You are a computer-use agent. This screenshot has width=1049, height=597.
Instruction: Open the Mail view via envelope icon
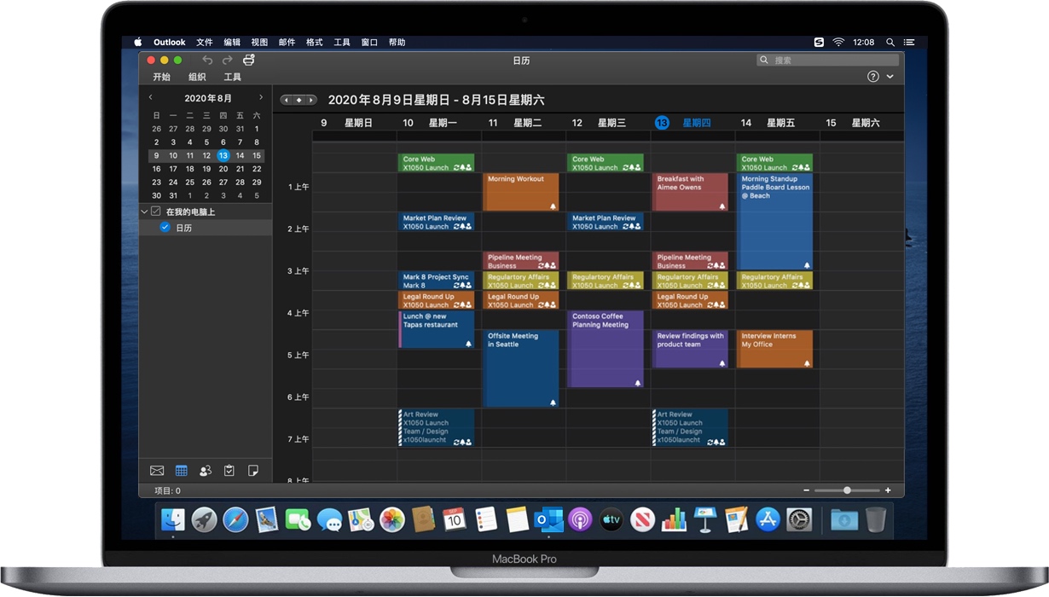click(x=157, y=470)
